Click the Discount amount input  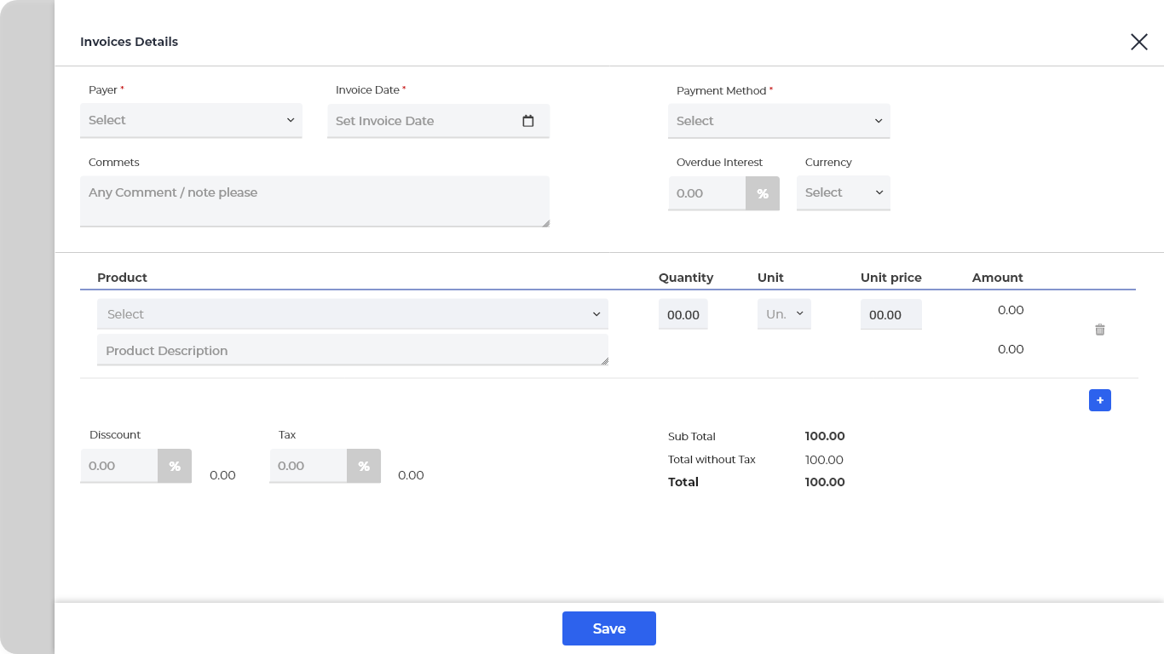(x=119, y=466)
